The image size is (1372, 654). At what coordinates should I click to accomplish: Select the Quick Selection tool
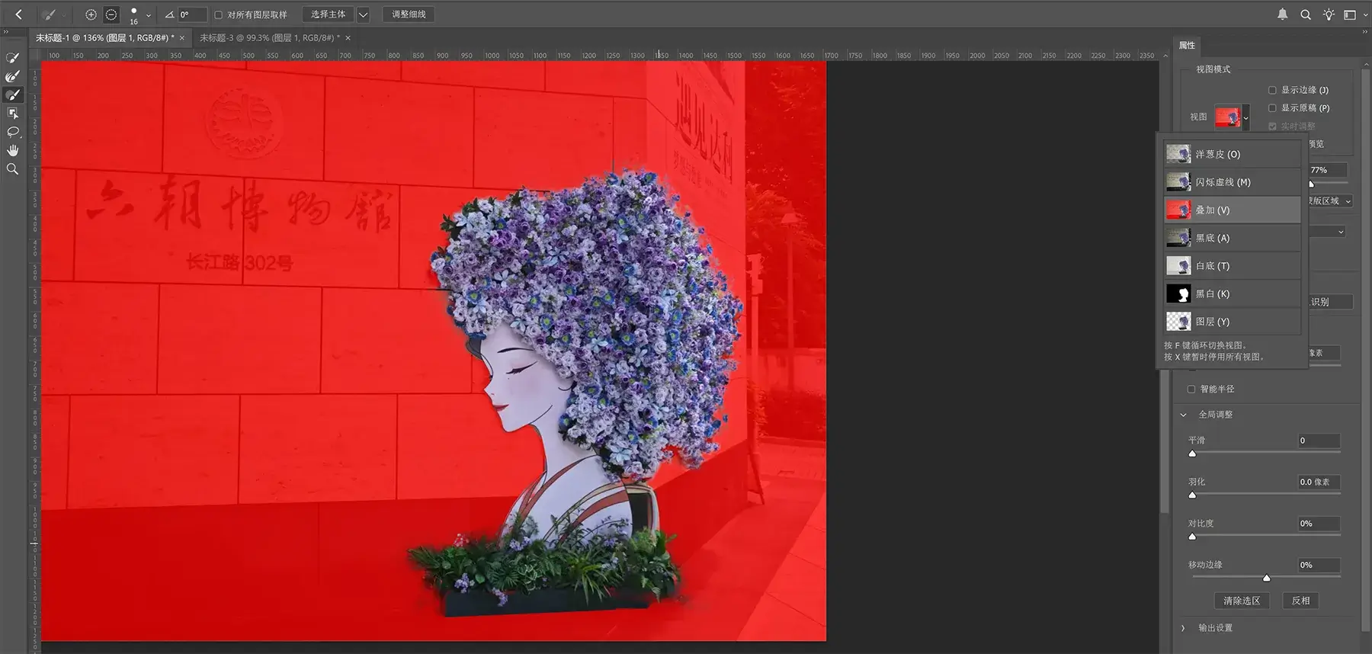[x=13, y=58]
